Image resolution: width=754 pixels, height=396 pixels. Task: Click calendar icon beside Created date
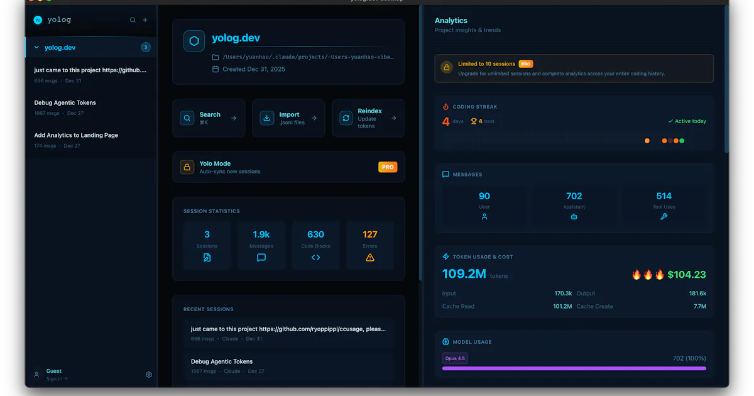click(x=216, y=69)
